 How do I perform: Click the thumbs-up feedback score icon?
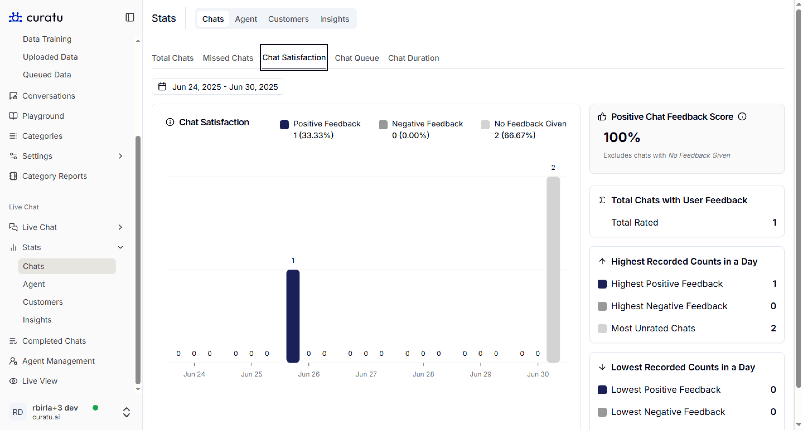(x=602, y=116)
